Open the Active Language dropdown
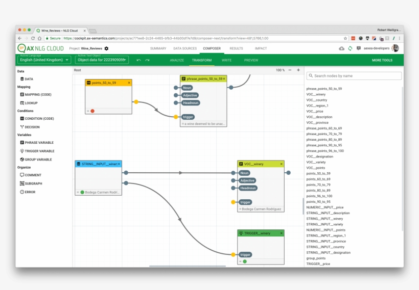419x290 pixels. [x=44, y=60]
